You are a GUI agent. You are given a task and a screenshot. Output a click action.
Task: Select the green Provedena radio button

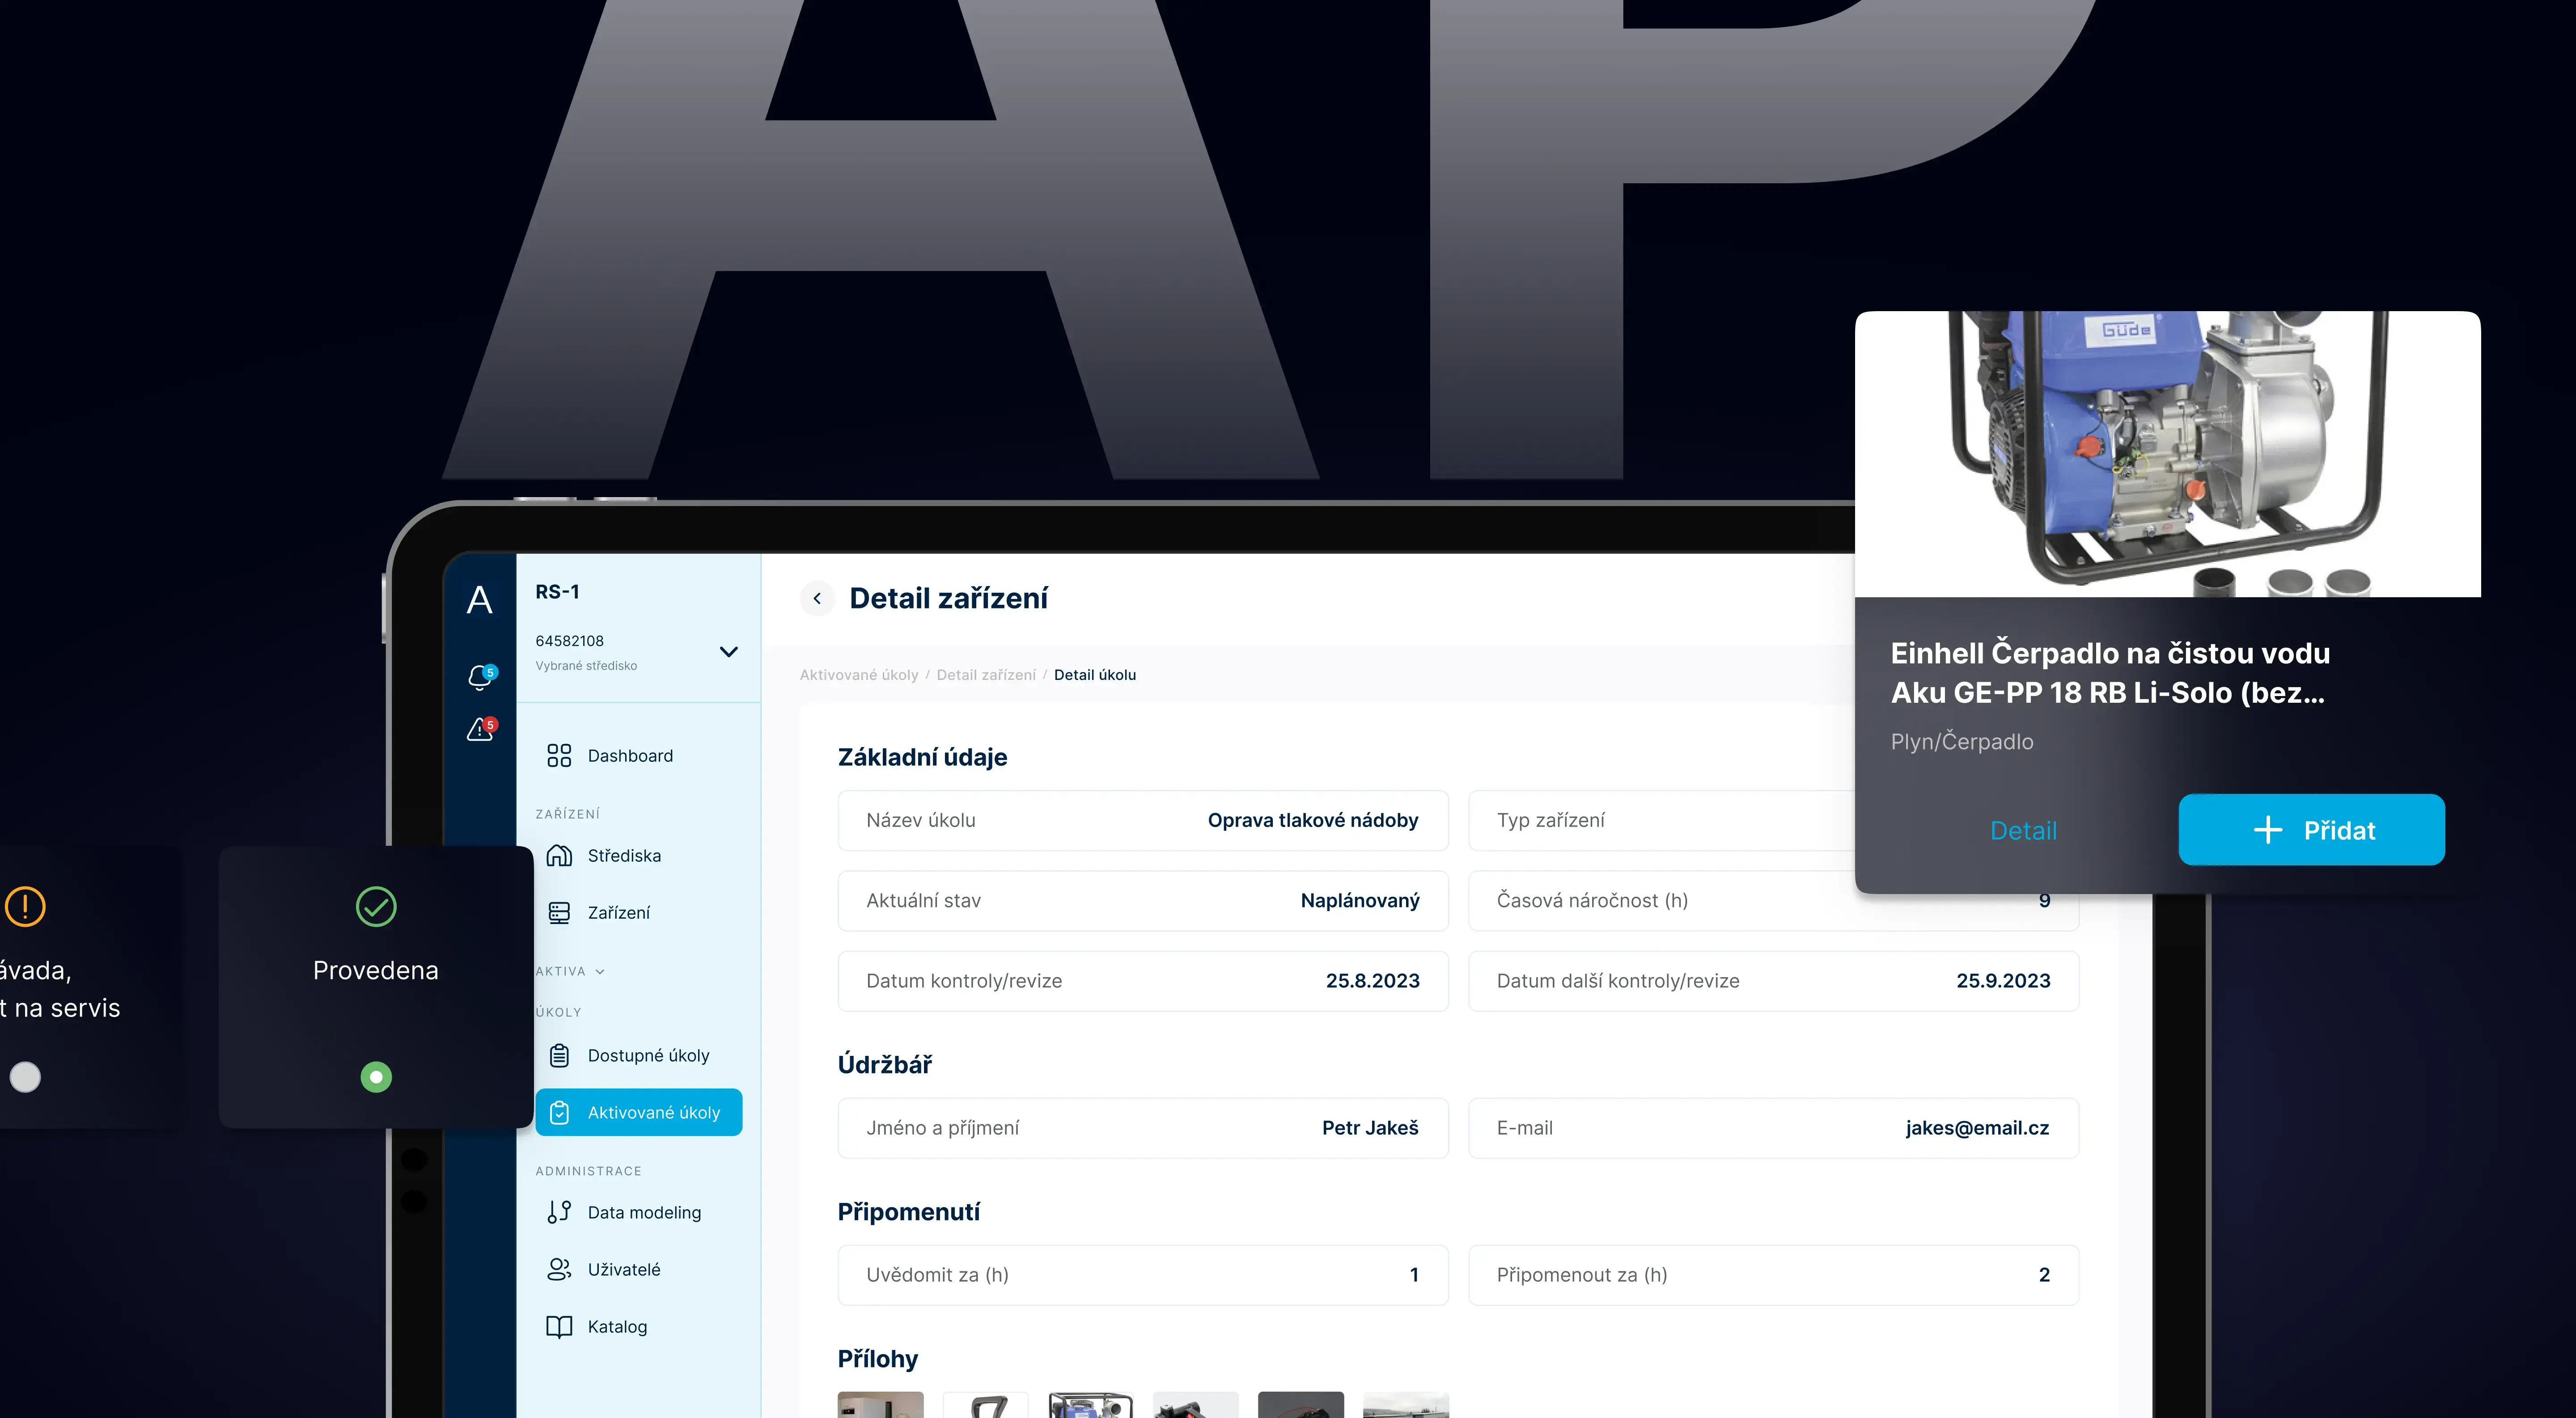click(376, 1076)
